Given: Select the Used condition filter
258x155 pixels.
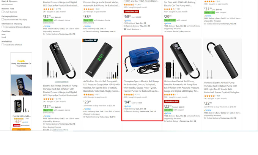Looking at the screenshot, I should 4,37.
